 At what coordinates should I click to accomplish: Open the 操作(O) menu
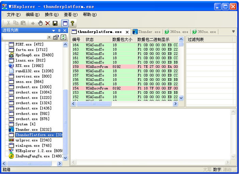(x=51, y=15)
